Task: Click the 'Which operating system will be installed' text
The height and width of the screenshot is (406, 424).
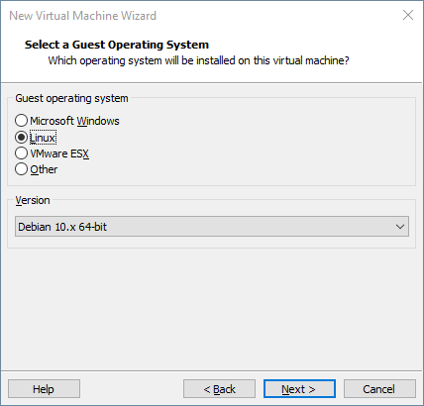Action: (198, 60)
